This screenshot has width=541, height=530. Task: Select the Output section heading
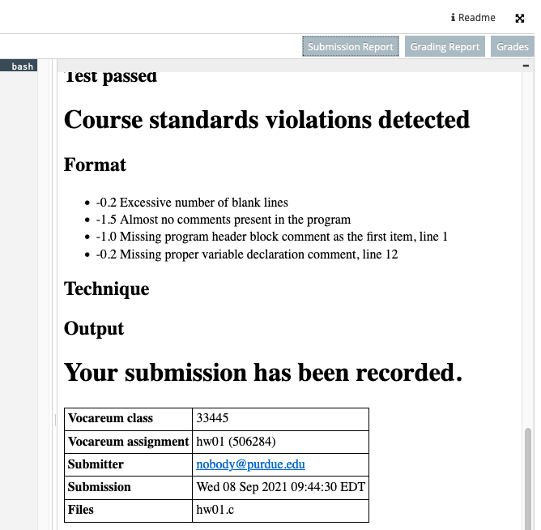94,328
